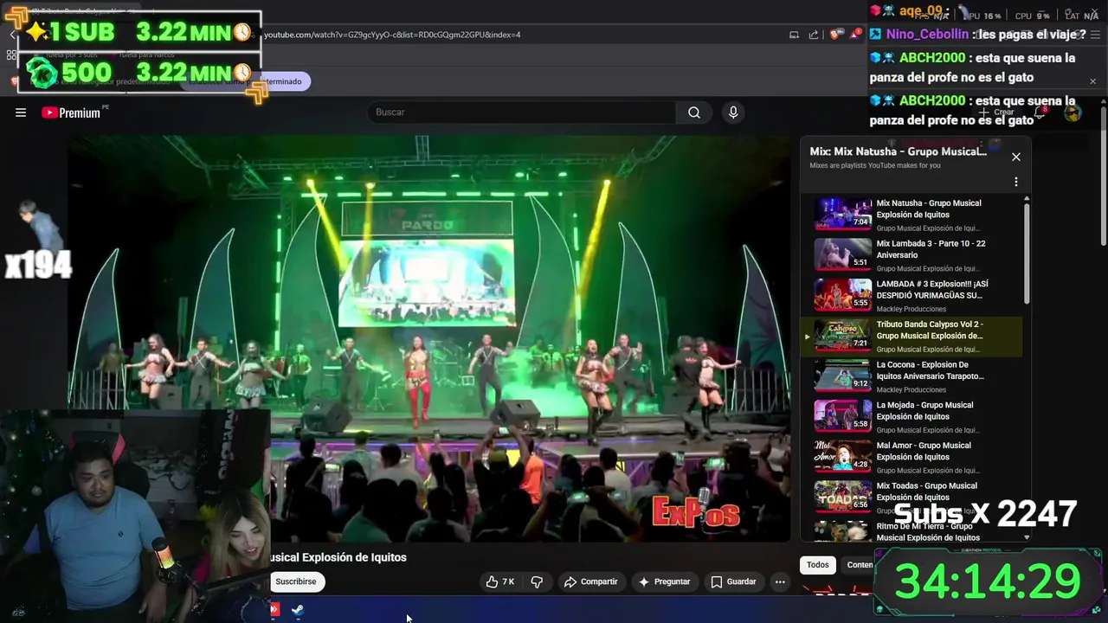Like the video with thumbs up
Viewport: 1108px width, 623px height.
500,581
